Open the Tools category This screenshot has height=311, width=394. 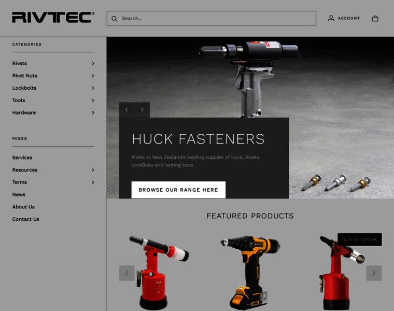19,100
